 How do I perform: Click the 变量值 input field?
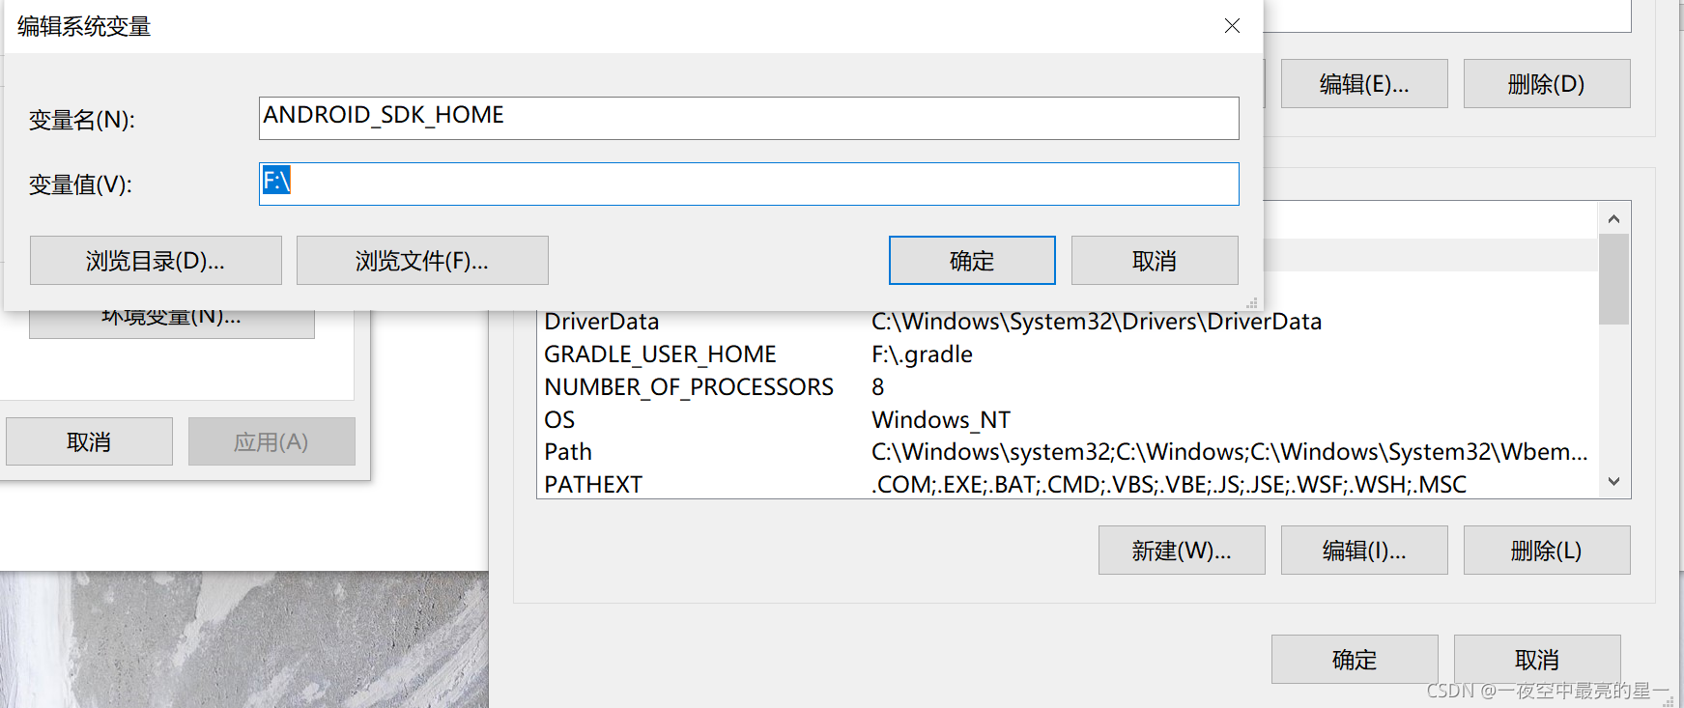[x=749, y=184]
